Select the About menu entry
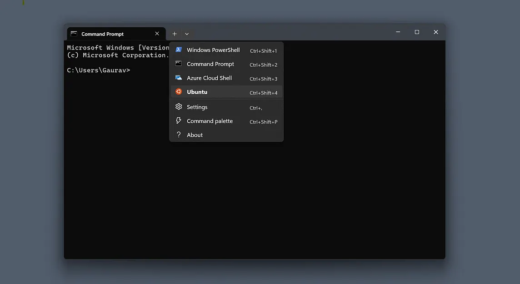Screen dimensions: 520x284 pyautogui.click(x=226, y=135)
